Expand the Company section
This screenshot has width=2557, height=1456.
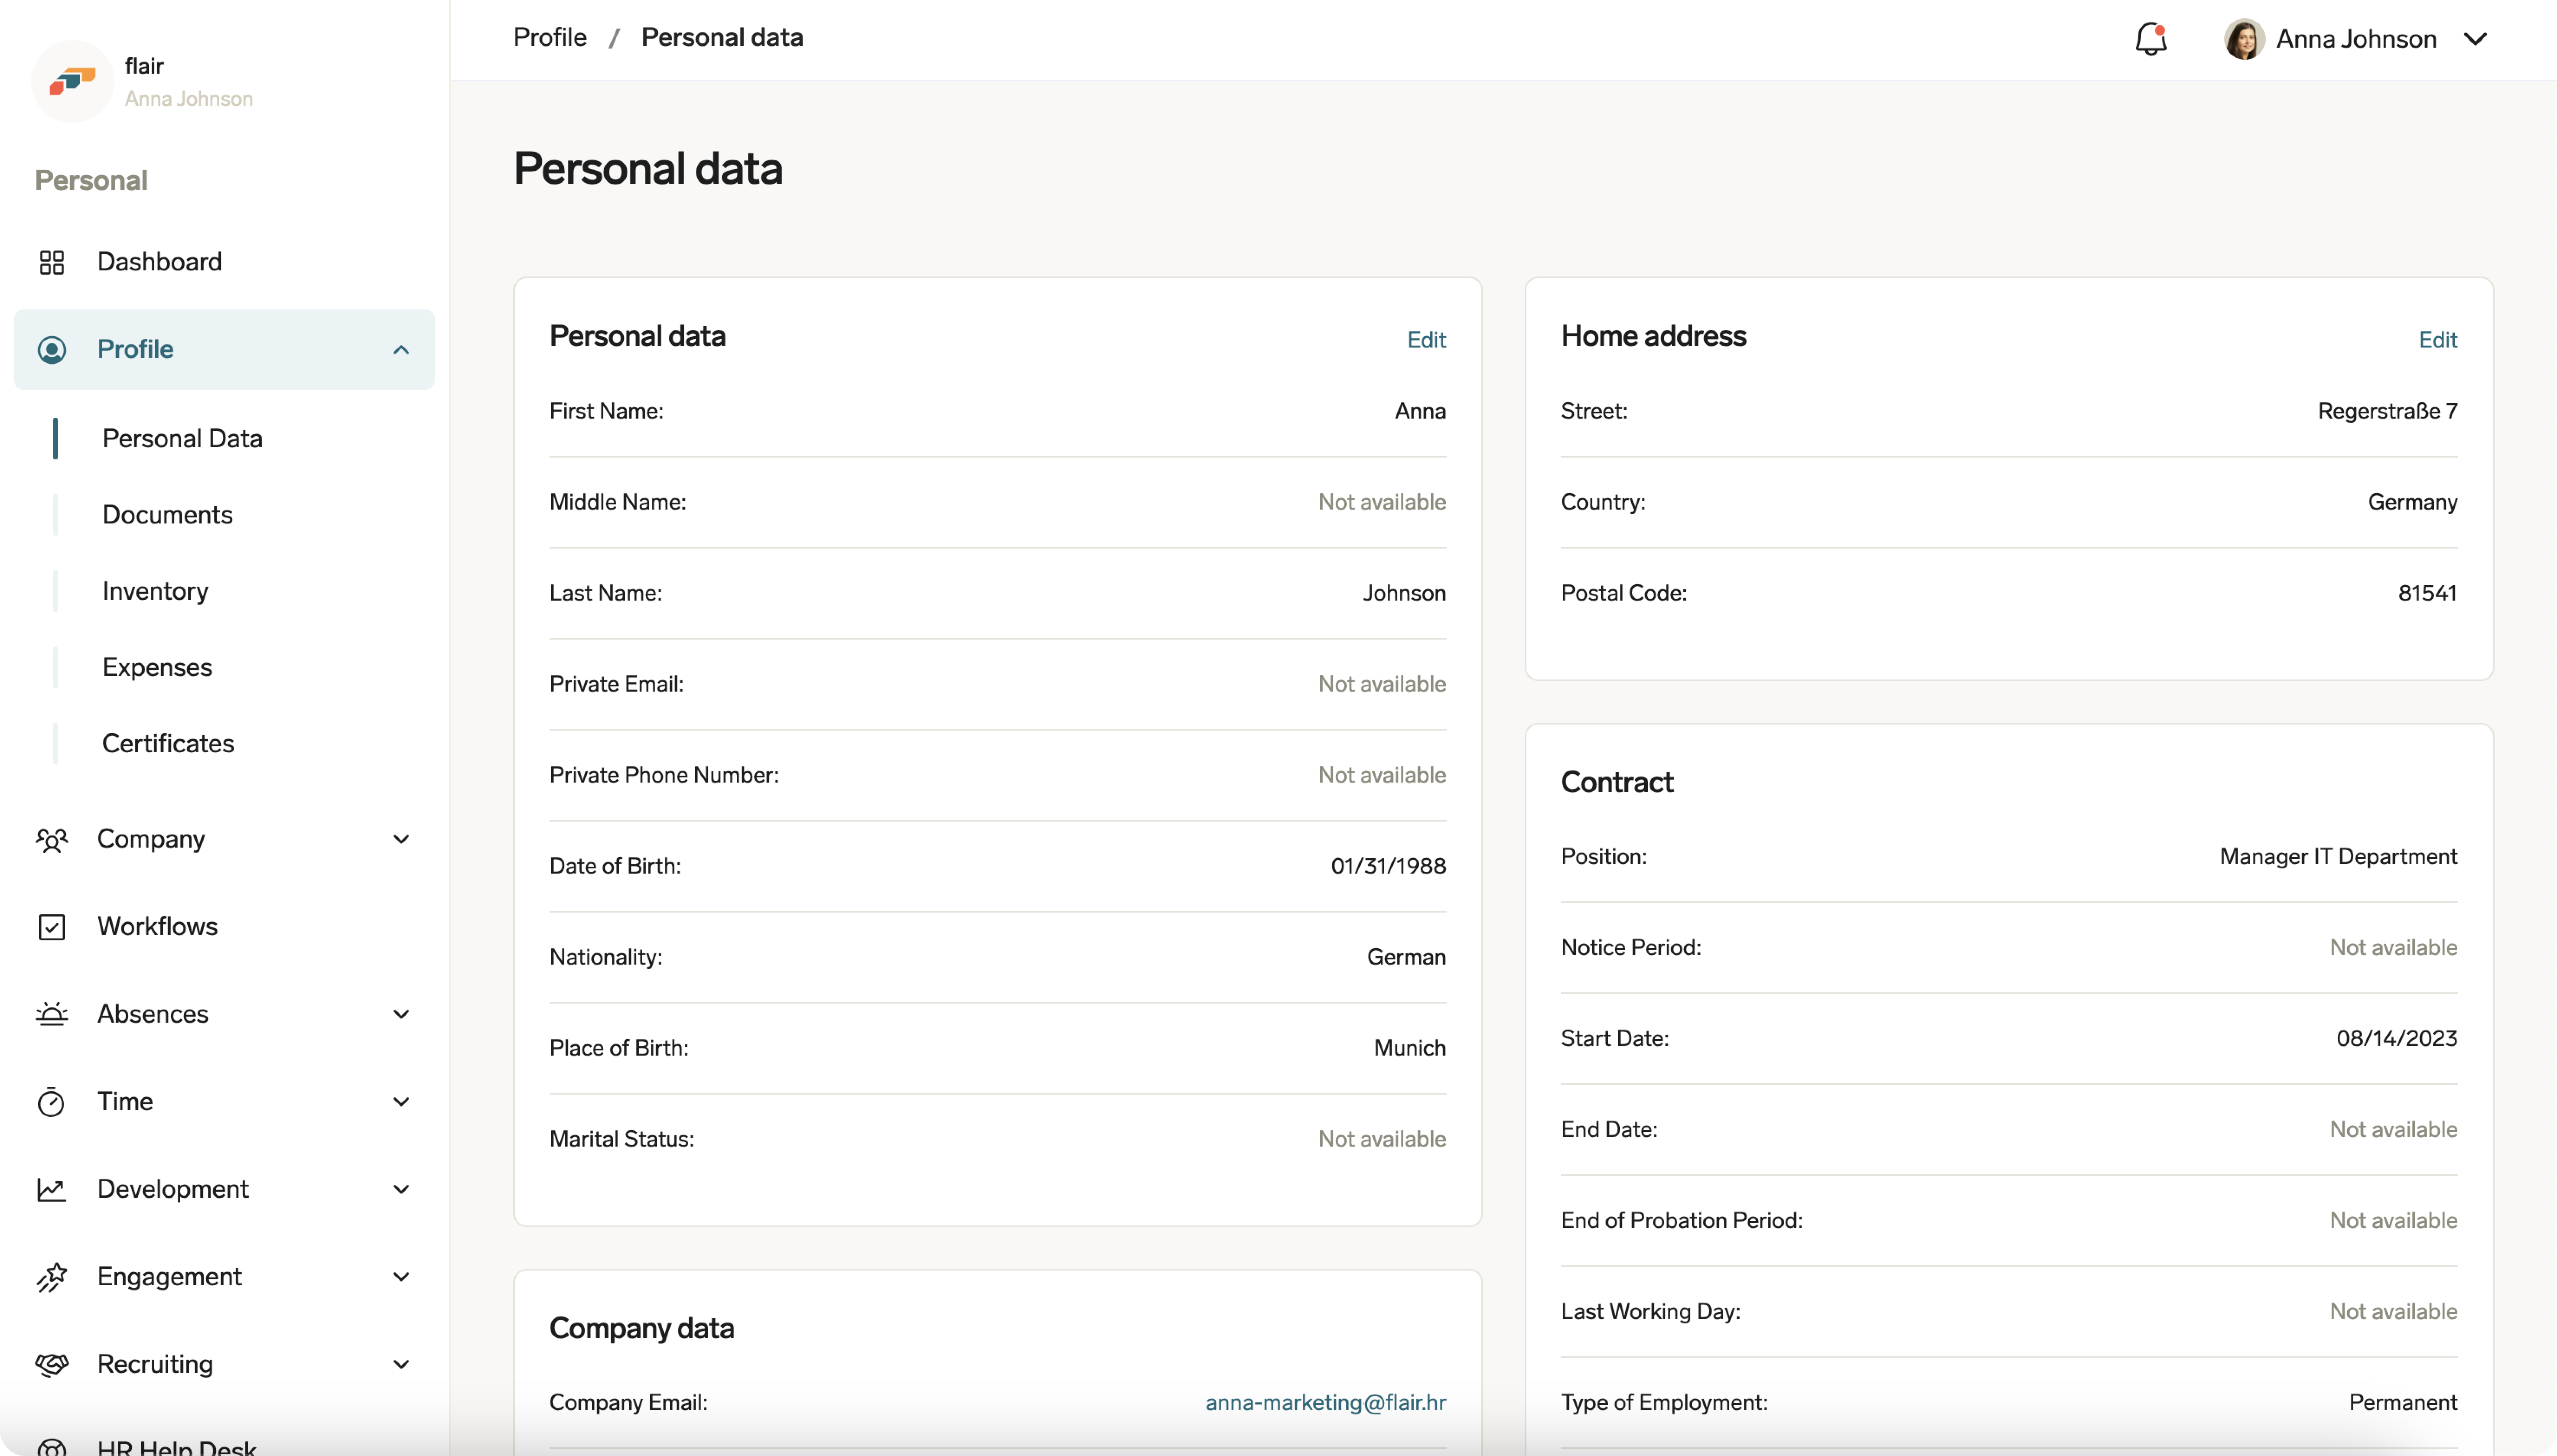400,839
